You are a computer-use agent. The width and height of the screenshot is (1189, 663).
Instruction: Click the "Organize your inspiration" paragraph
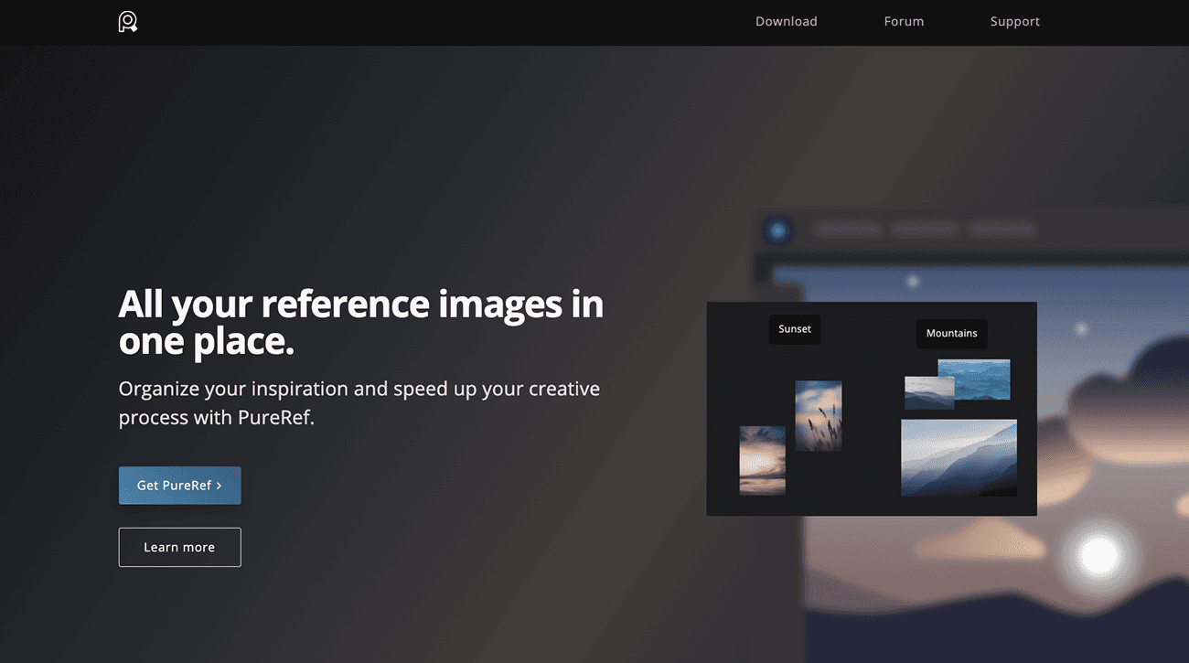(359, 403)
